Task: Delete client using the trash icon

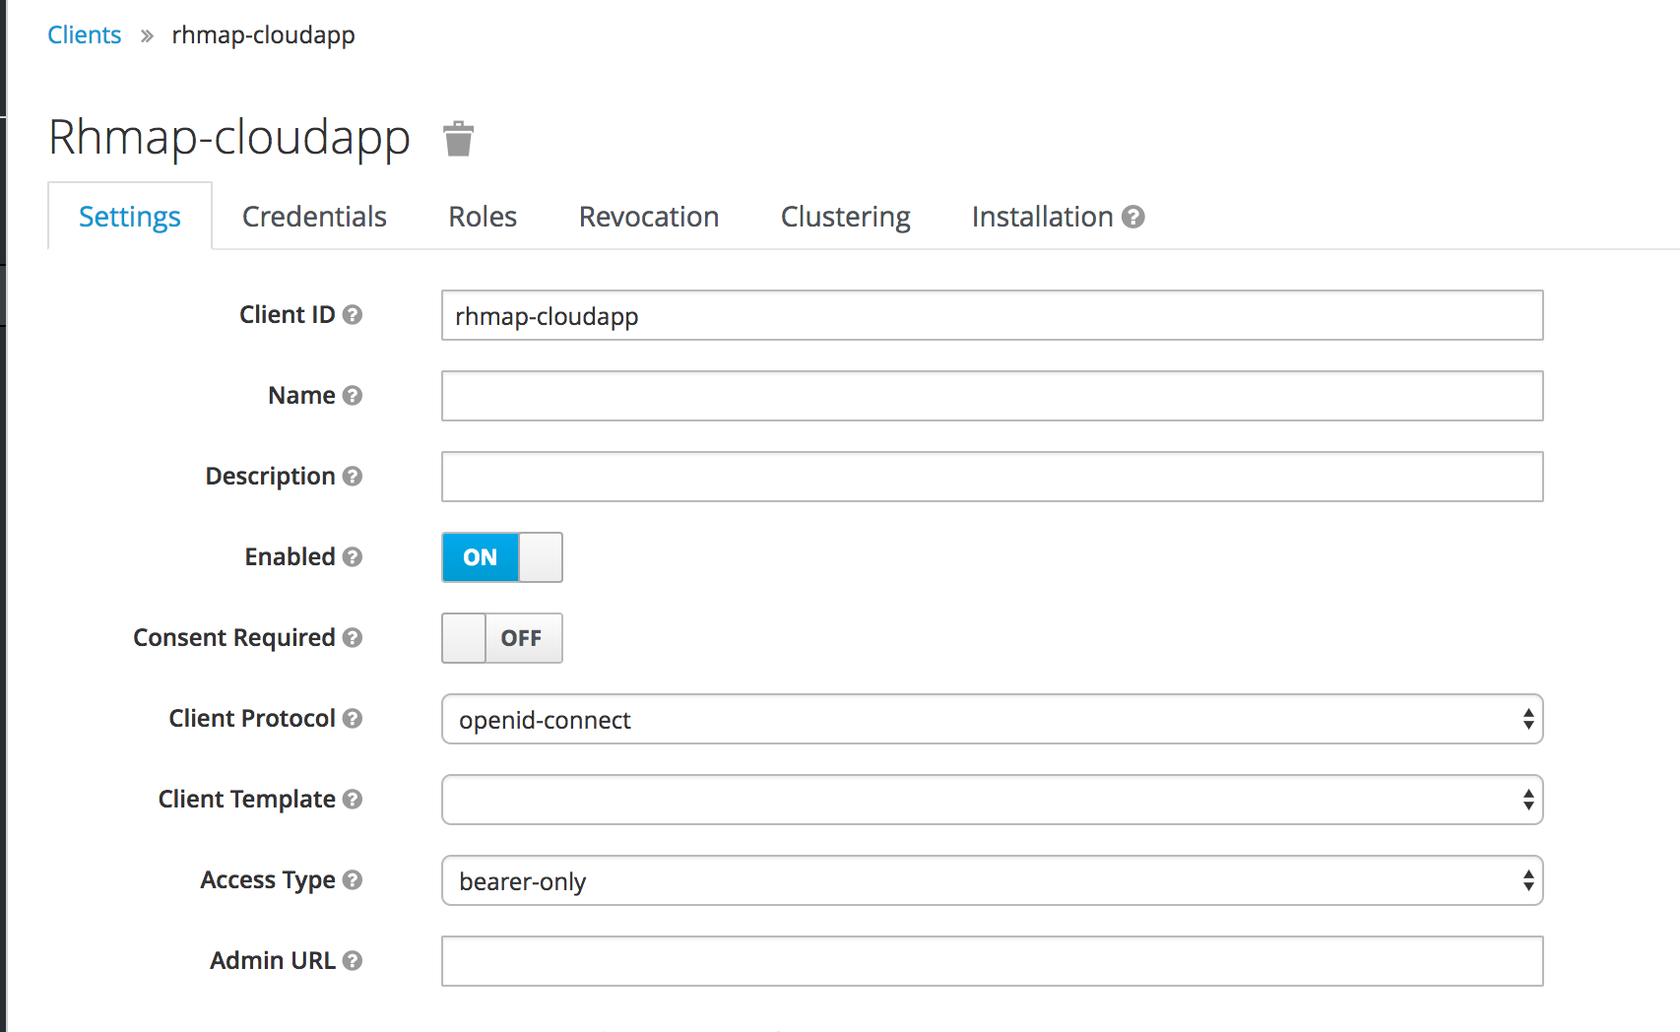Action: 458,139
